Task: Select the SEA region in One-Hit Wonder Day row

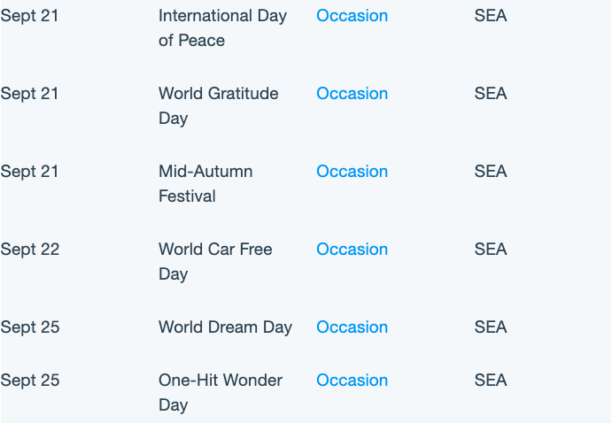Action: click(491, 381)
